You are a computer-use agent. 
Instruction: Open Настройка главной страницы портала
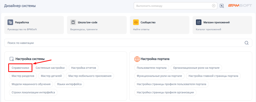coord(213,76)
